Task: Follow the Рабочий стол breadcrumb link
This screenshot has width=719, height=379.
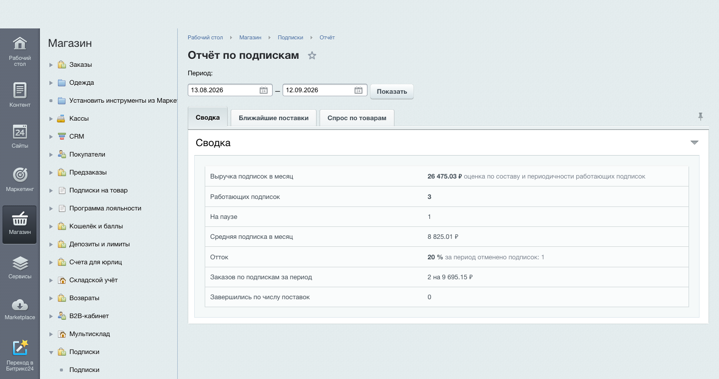Action: pos(205,37)
